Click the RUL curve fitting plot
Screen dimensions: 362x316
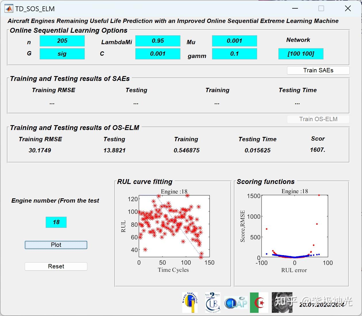coord(174,226)
